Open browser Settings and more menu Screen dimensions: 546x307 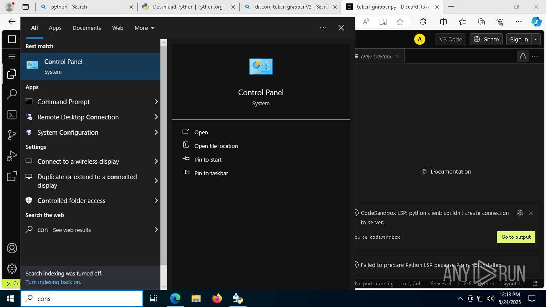[519, 22]
